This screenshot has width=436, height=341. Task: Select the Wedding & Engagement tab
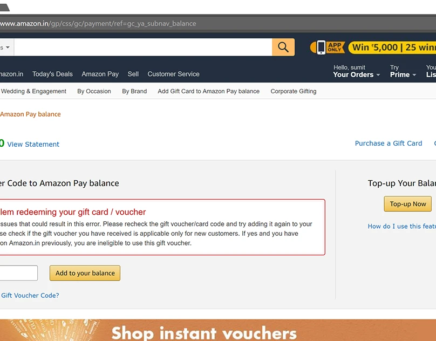click(33, 91)
